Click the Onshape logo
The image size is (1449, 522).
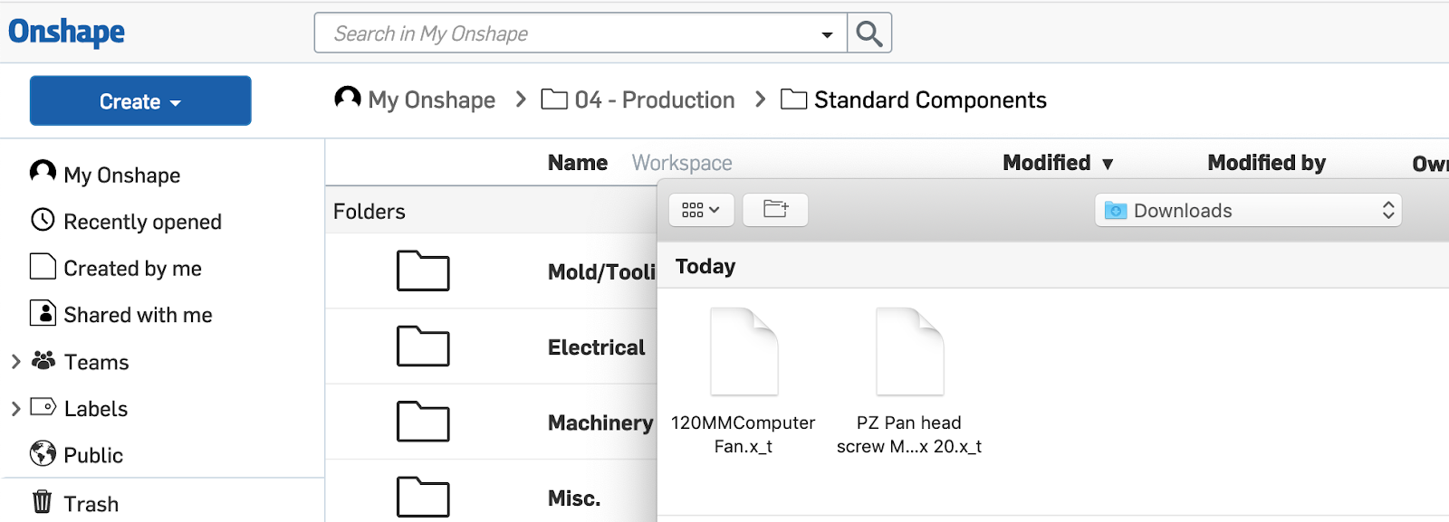pos(67,32)
